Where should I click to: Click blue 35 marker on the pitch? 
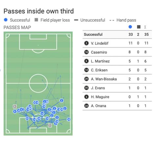pyautogui.click(x=27, y=119)
